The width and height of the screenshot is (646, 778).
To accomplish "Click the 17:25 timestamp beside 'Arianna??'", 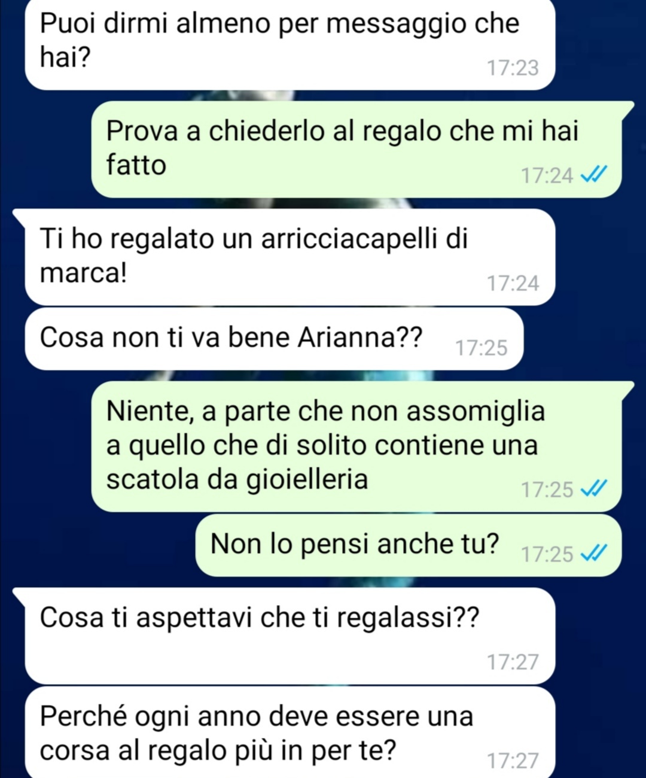I will point(481,348).
